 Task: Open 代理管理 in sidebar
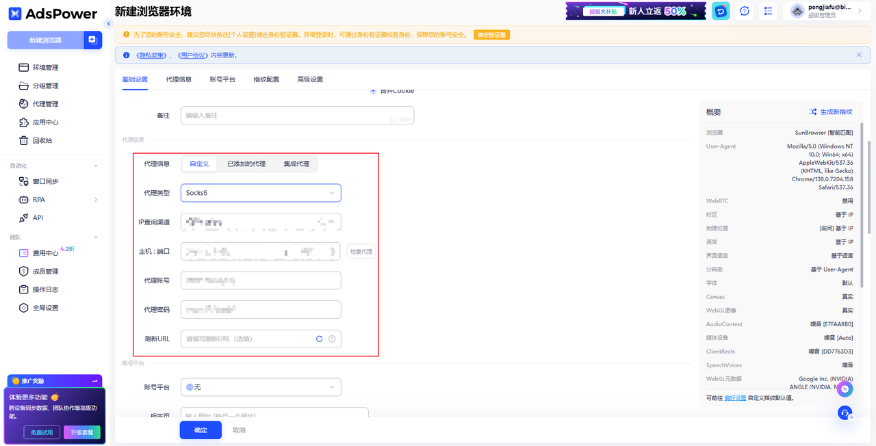pyautogui.click(x=45, y=104)
